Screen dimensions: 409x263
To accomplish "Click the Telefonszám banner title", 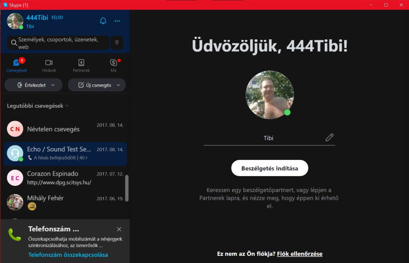I will (x=54, y=229).
